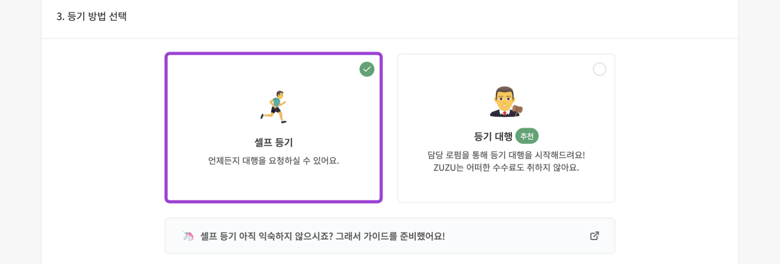Image resolution: width=780 pixels, height=264 pixels.
Task: Choose the 셀프 등기 option card
Action: (274, 182)
